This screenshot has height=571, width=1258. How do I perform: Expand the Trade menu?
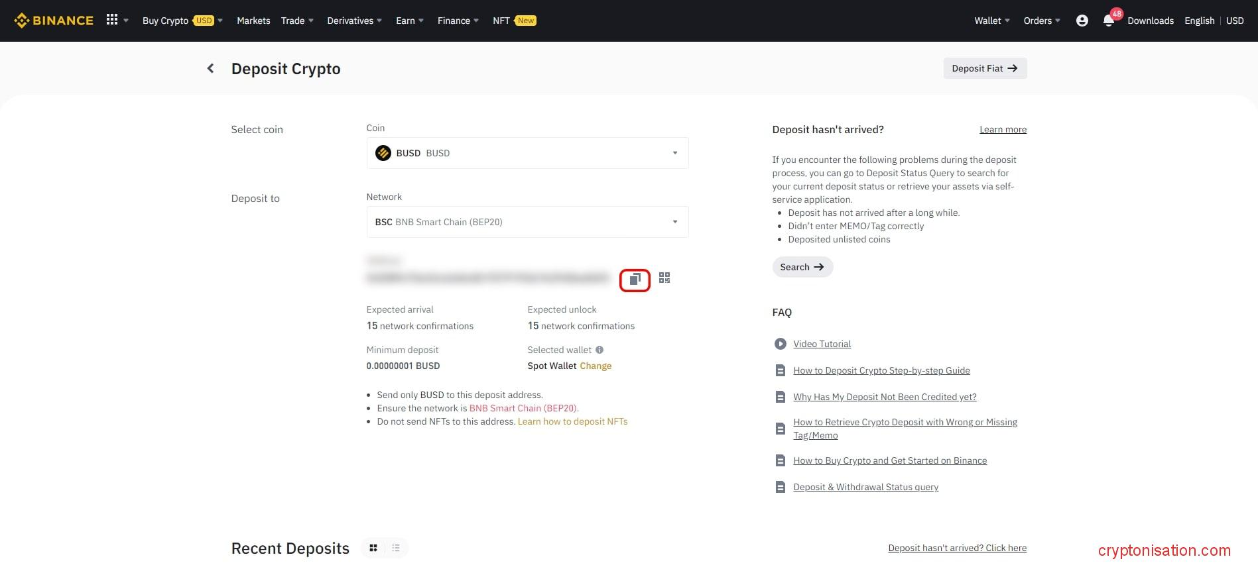(297, 21)
